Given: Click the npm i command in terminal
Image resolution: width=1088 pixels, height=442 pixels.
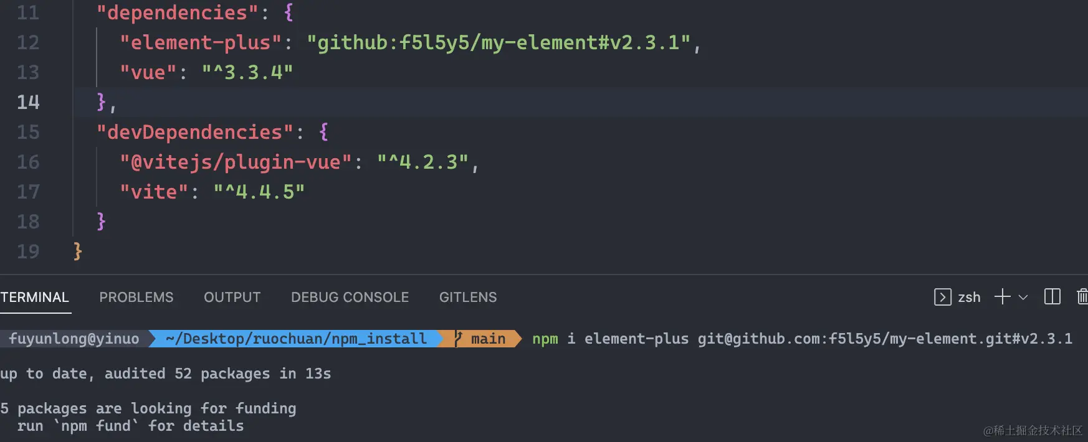Looking at the screenshot, I should [553, 339].
